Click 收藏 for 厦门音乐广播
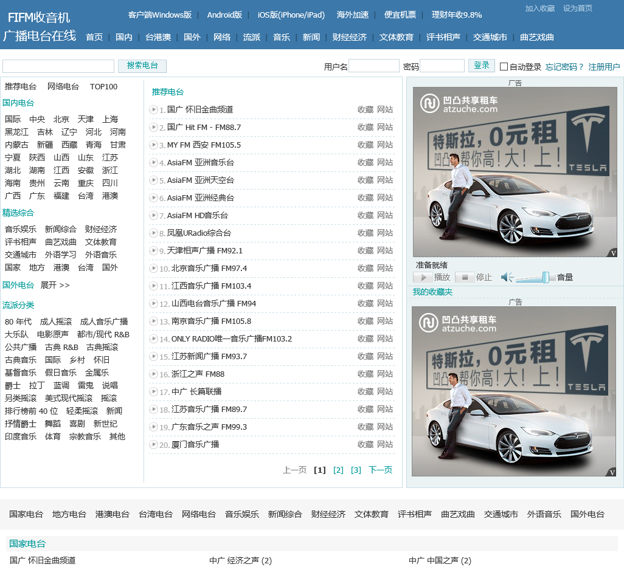 click(x=366, y=444)
